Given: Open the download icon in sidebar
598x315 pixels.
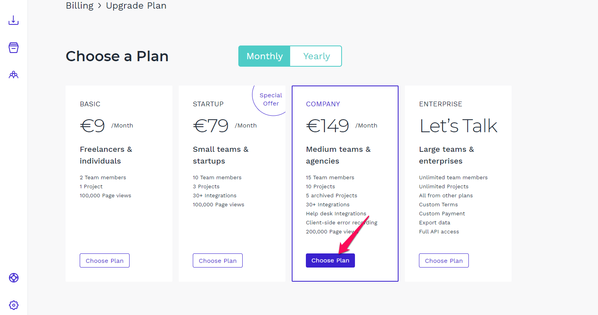Looking at the screenshot, I should (14, 20).
